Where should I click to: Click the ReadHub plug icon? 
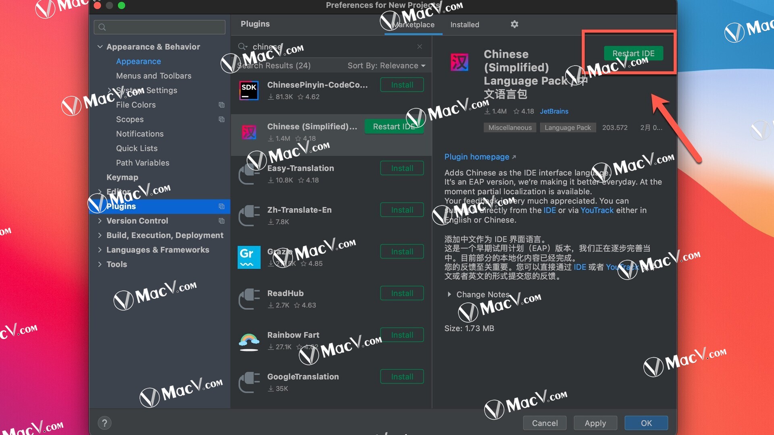[249, 299]
